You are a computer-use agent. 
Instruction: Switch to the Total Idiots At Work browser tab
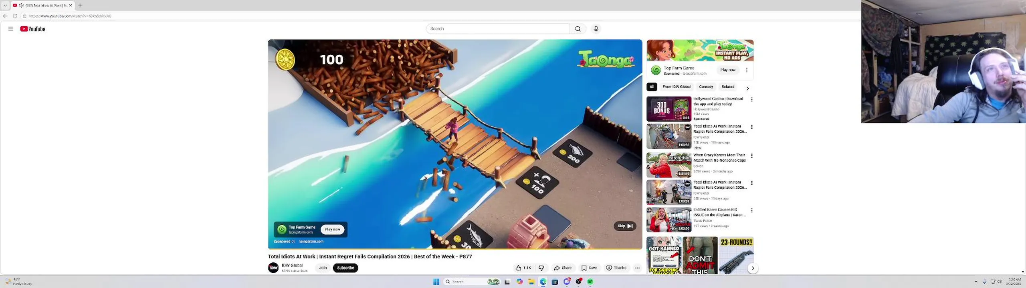pyautogui.click(x=42, y=5)
